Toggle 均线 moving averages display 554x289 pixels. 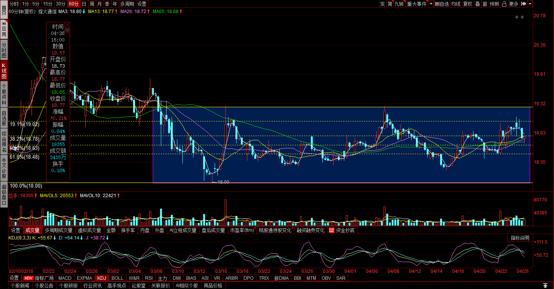click(456, 4)
